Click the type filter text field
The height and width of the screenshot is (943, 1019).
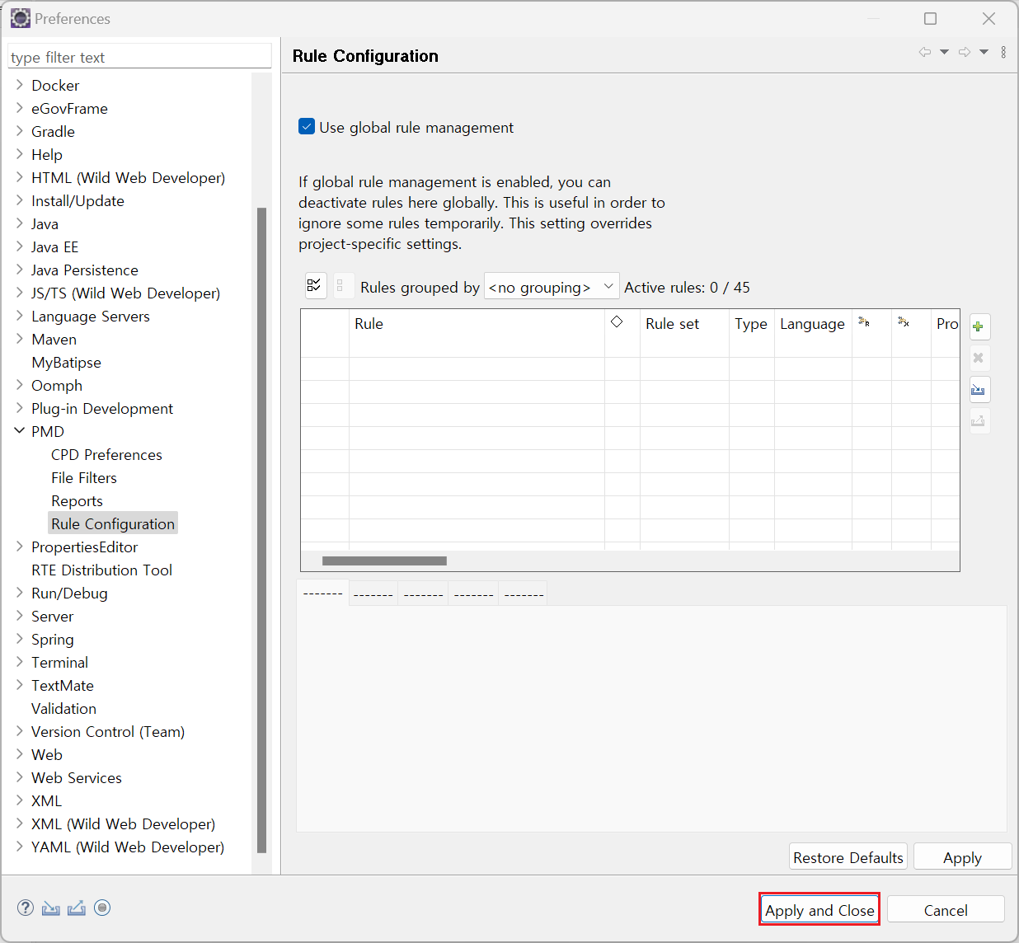139,57
